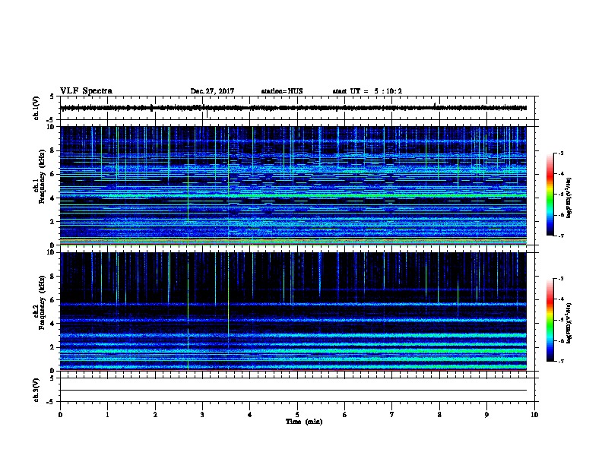Image resolution: width=602 pixels, height=465 pixels.
Task: Click the ch.2 colorbar "log(PSD)" label
Action: coord(569,323)
